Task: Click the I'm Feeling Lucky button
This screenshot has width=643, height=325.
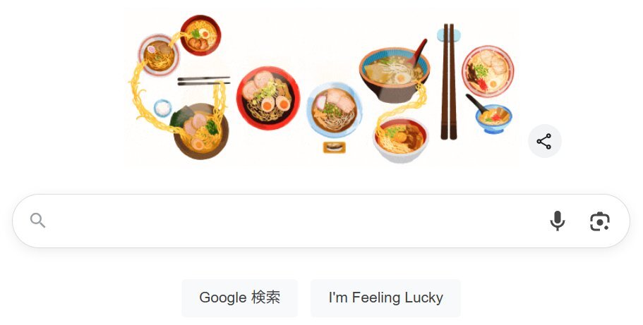Action: 385,298
